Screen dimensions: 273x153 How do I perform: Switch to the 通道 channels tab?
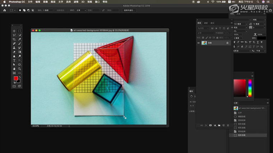pos(206,23)
